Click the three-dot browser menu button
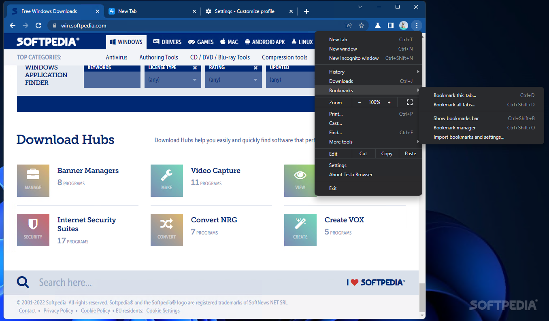Image resolution: width=549 pixels, height=321 pixels. 416,25
